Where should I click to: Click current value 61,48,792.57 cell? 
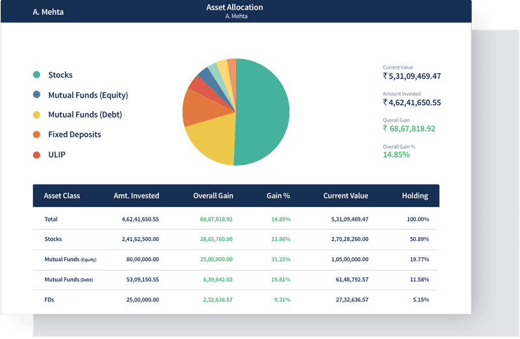tap(352, 279)
